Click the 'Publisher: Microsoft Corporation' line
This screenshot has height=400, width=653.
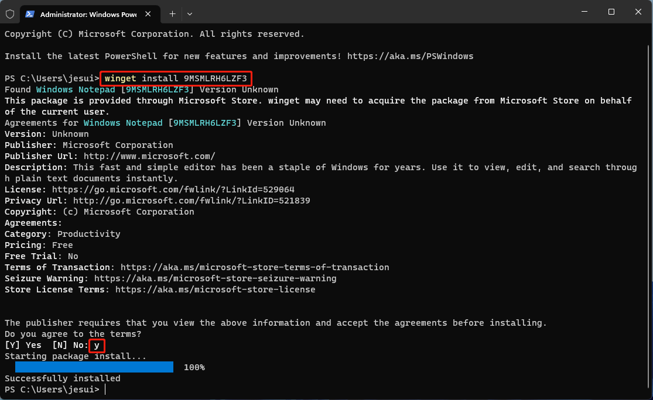tap(88, 145)
